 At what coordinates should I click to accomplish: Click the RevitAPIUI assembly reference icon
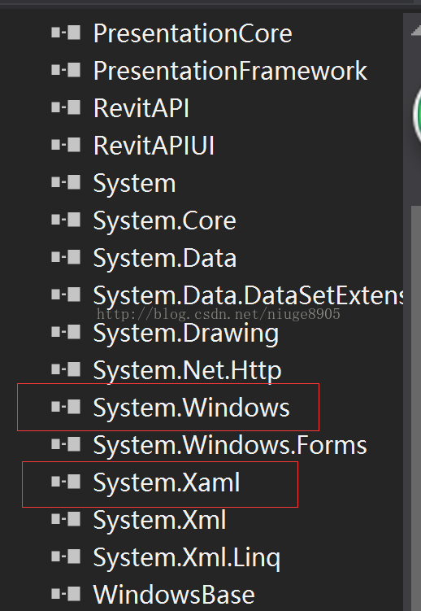coord(66,146)
